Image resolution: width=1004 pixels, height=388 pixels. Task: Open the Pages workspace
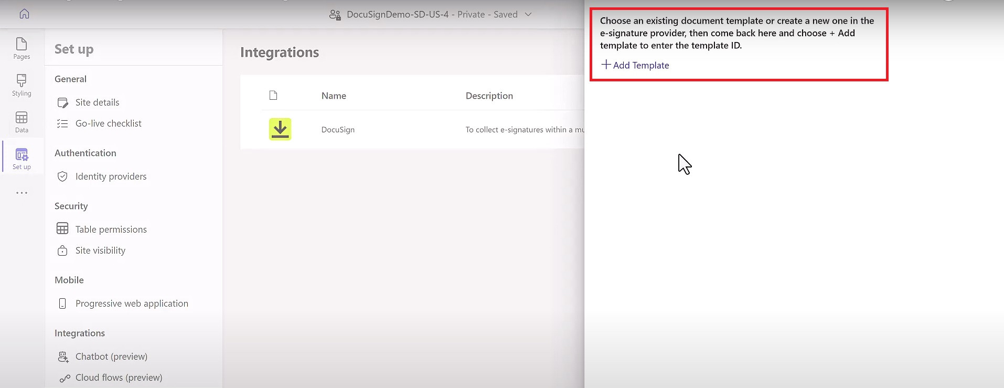(22, 48)
